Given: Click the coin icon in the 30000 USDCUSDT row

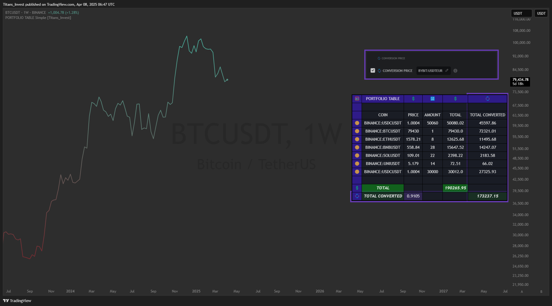Looking at the screenshot, I should (357, 172).
